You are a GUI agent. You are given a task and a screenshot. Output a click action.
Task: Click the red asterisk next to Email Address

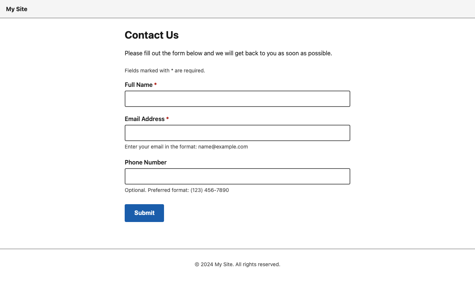tap(167, 119)
